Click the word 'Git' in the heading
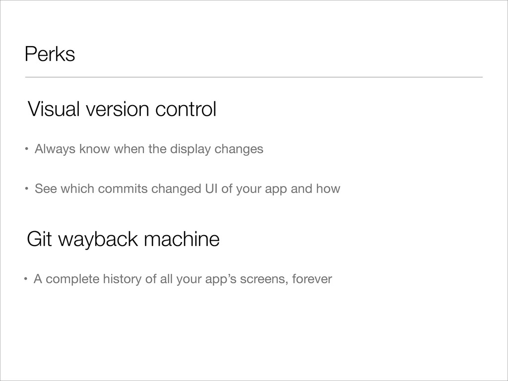 [39, 239]
